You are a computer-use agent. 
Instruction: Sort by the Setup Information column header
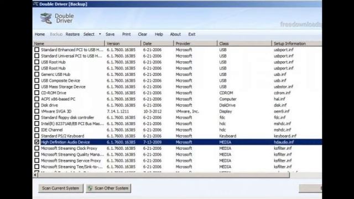coord(297,43)
